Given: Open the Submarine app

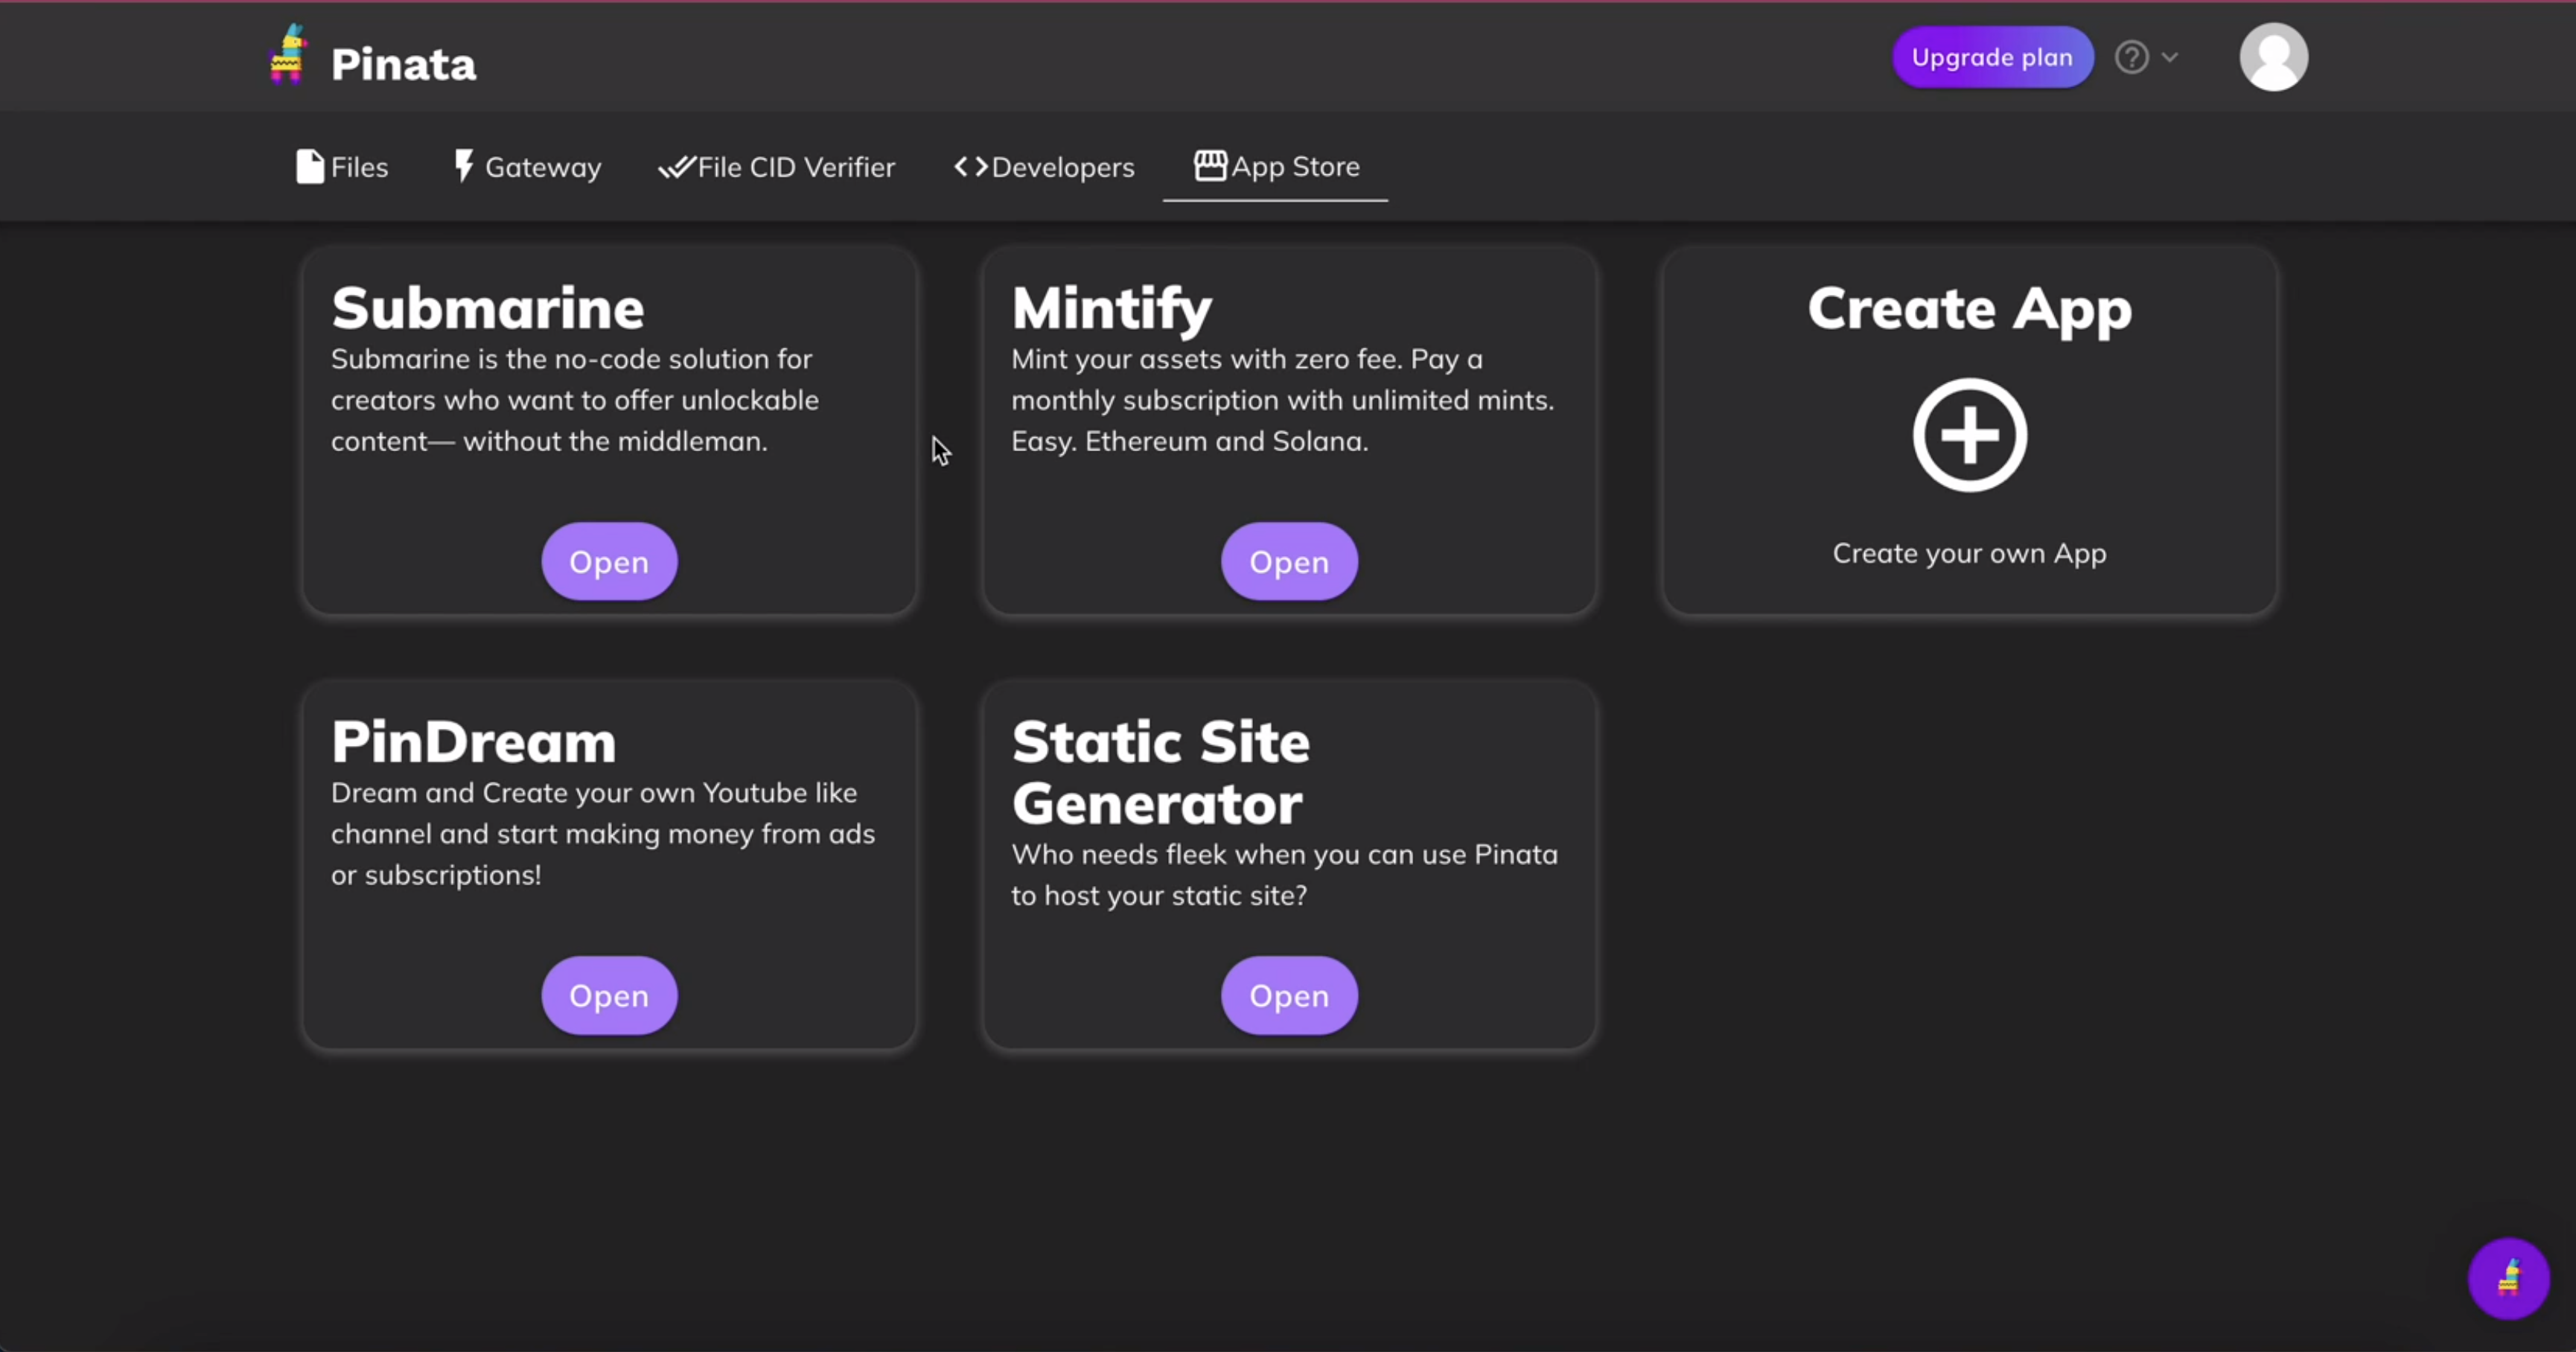Looking at the screenshot, I should pyautogui.click(x=609, y=561).
